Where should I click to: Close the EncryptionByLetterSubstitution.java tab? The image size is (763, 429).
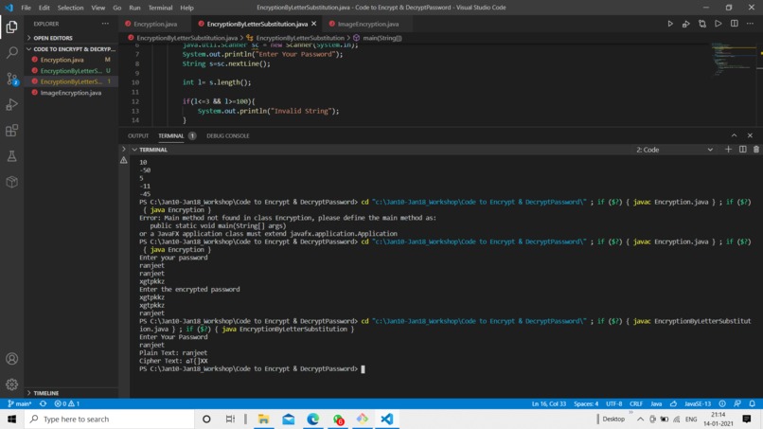314,24
